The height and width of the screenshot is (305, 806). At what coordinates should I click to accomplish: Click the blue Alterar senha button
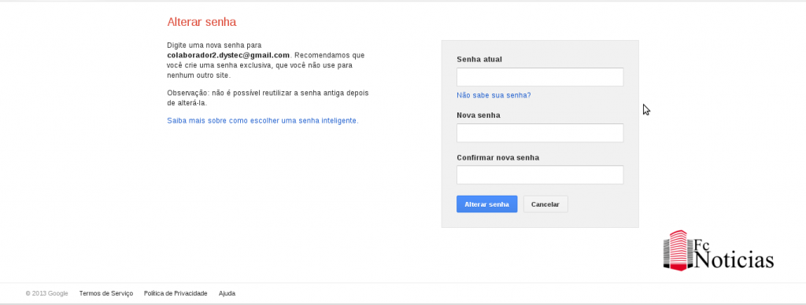pos(486,204)
